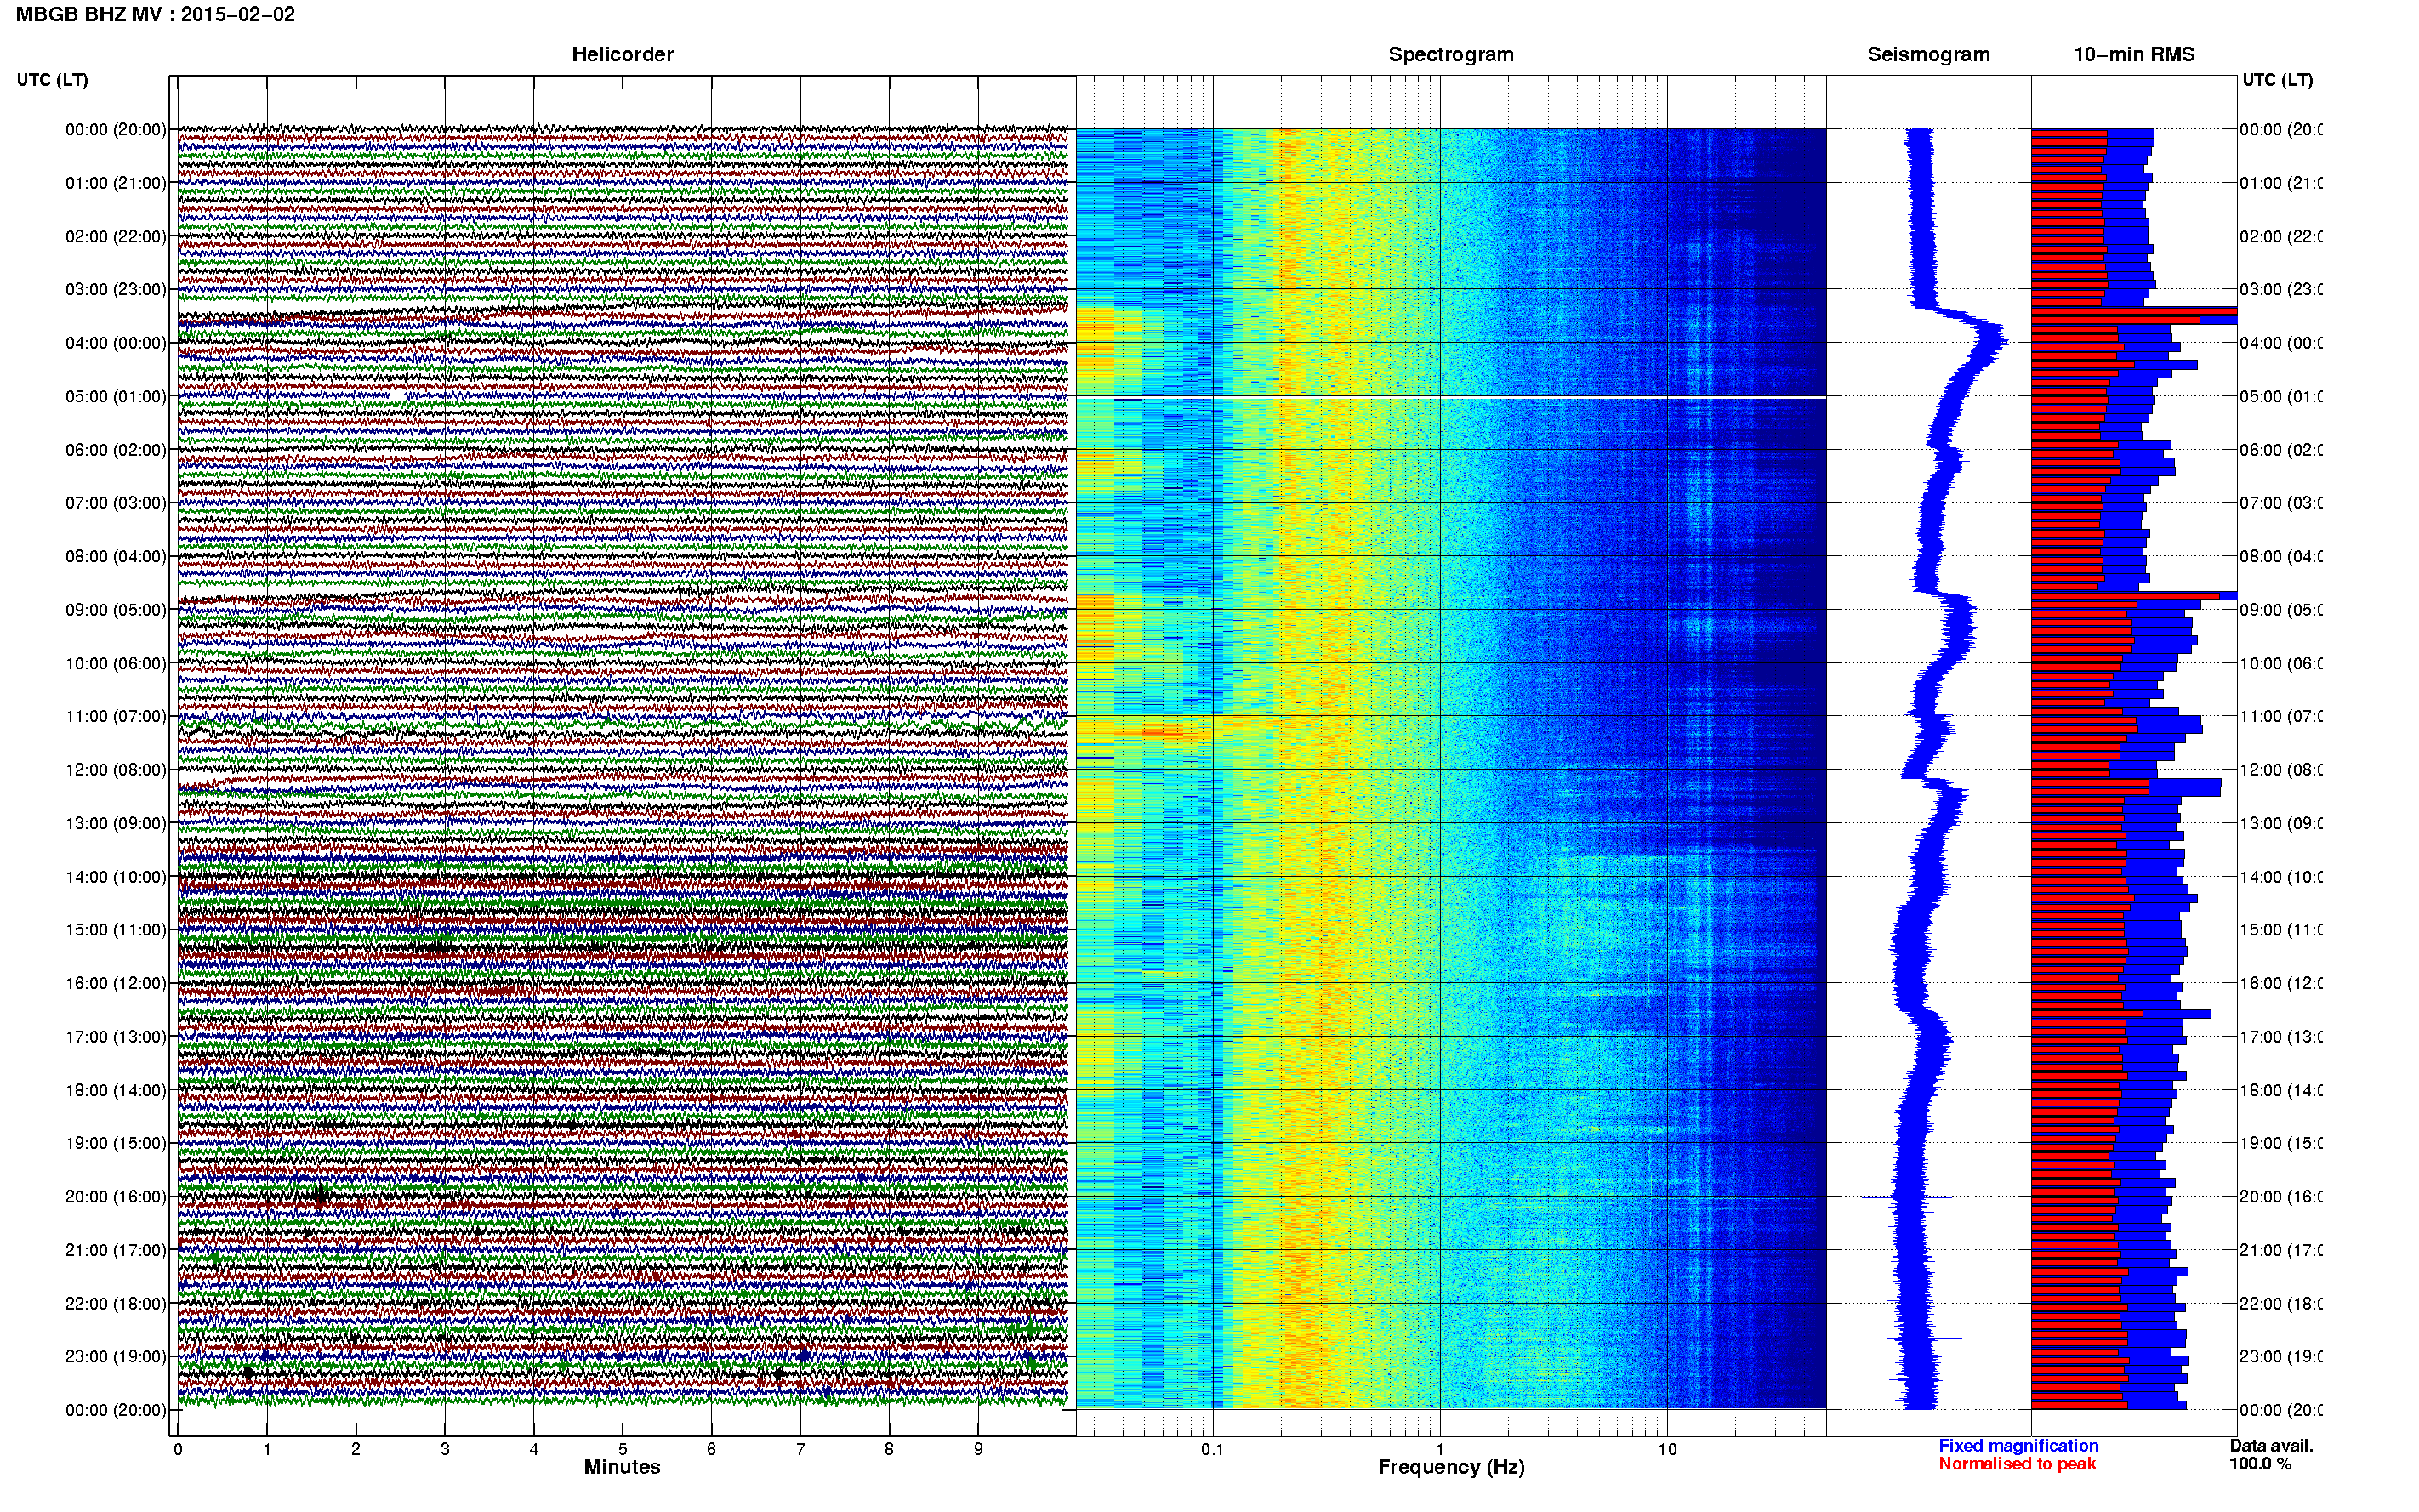The image size is (2419, 1512).
Task: Click the 10 Hz frequency tick label
Action: (1667, 1449)
